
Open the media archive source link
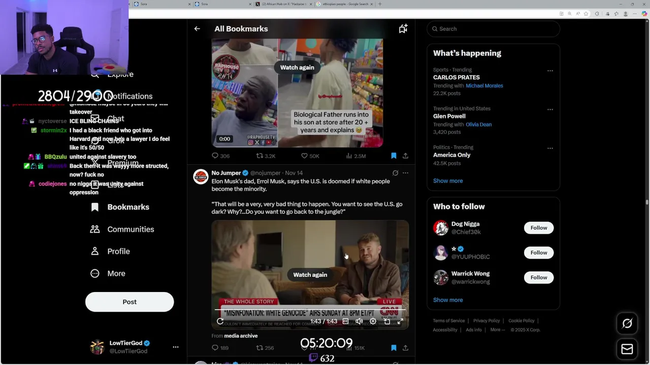click(241, 336)
